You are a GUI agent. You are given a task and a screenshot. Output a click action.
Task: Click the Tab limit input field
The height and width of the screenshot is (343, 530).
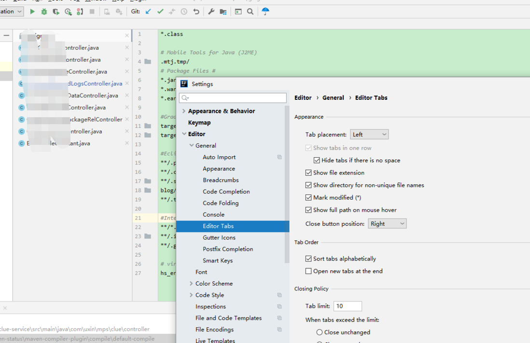pos(348,306)
